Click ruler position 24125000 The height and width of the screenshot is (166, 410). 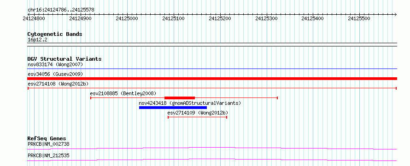[x=127, y=18]
